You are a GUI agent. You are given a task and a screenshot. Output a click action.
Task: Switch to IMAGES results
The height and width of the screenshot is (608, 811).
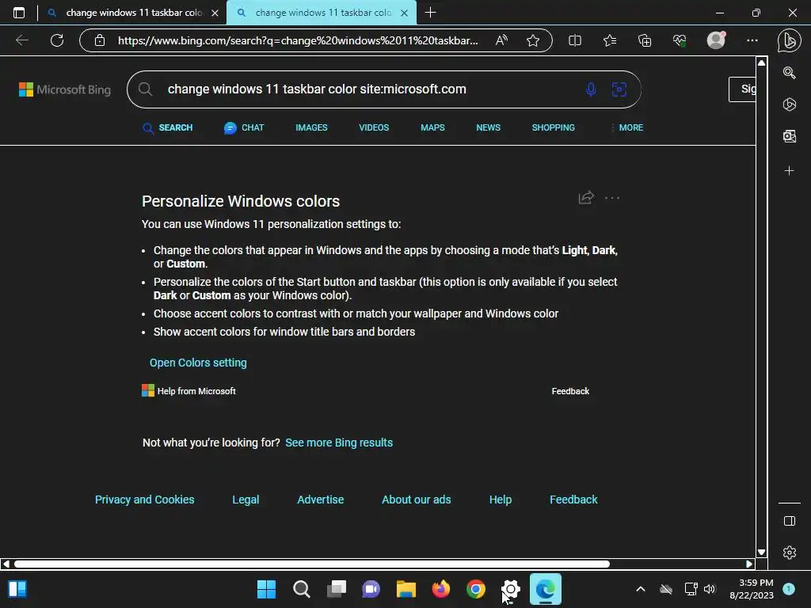click(x=311, y=127)
